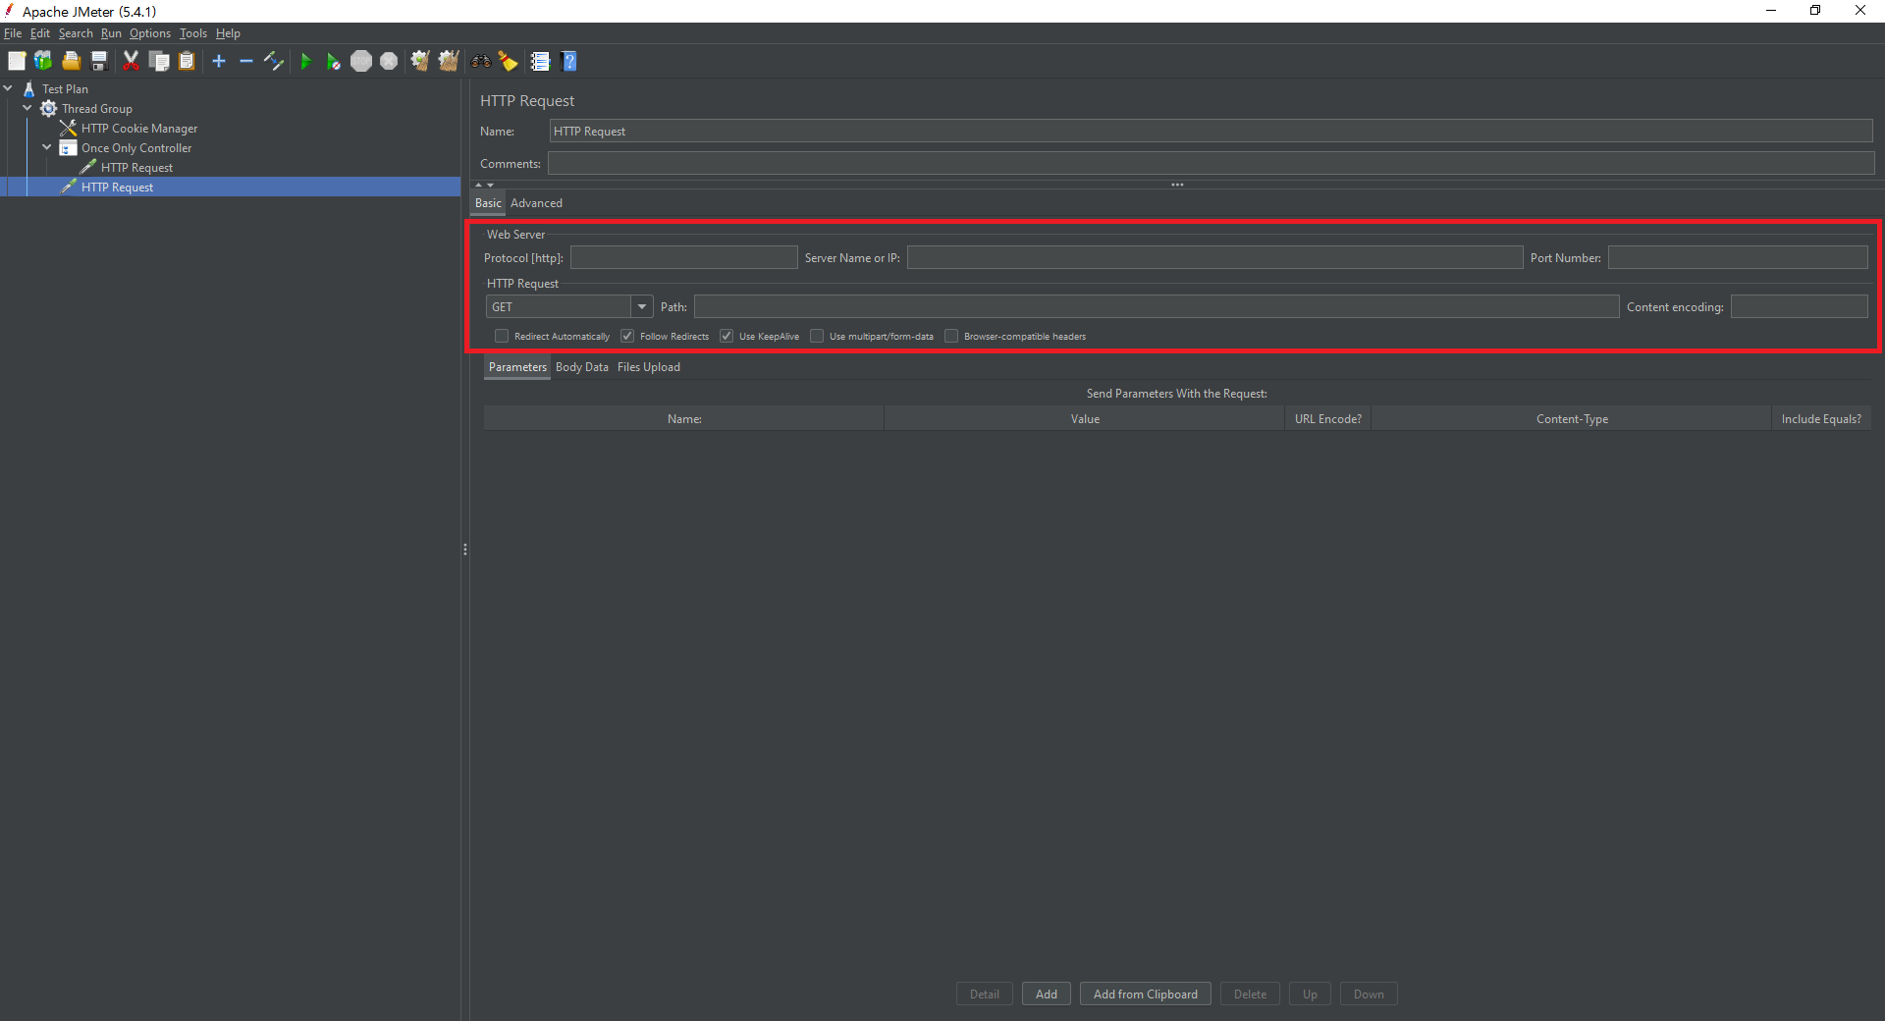This screenshot has width=1885, height=1021.
Task: Switch to Body Data tab
Action: point(581,367)
